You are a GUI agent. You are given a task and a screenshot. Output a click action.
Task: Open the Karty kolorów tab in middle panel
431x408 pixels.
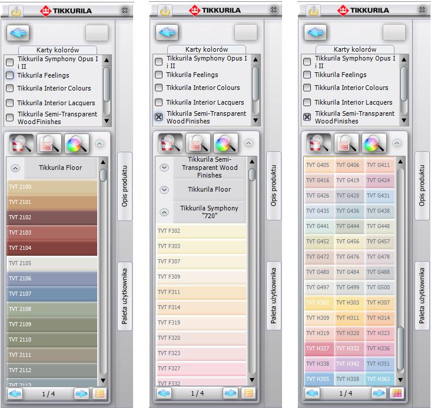(207, 49)
